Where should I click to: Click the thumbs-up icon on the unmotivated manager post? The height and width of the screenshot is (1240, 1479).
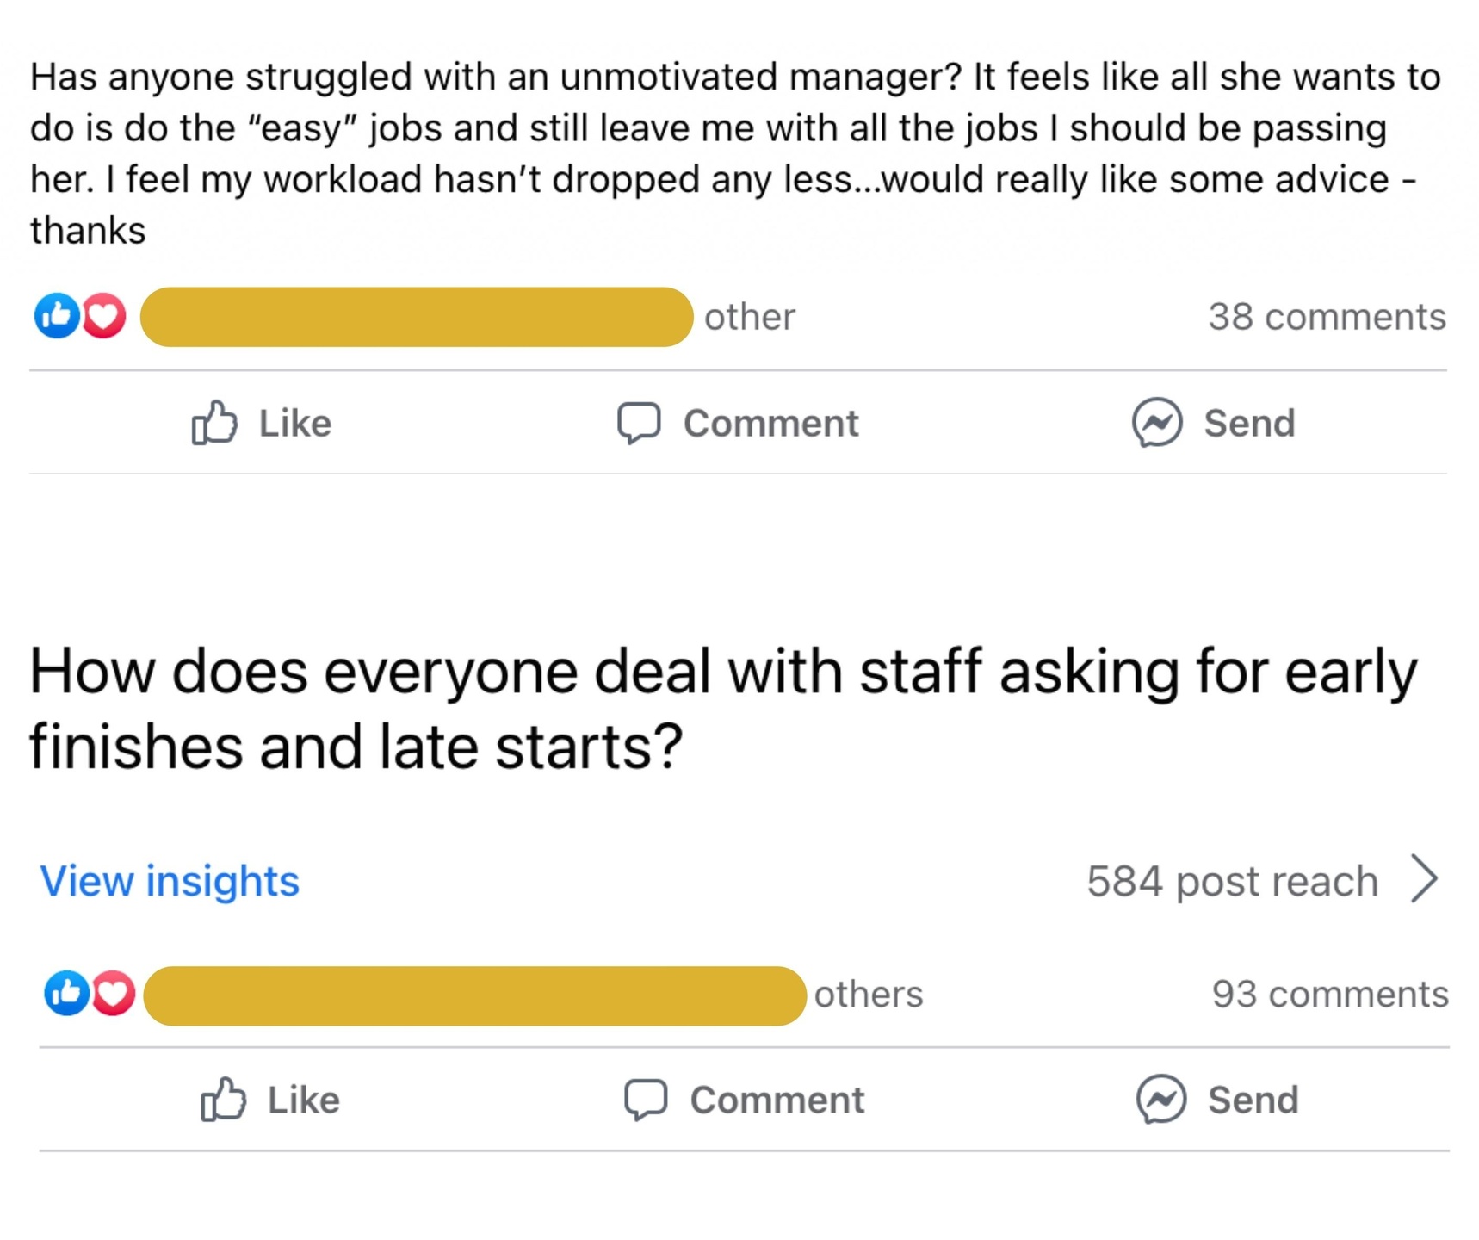click(x=213, y=423)
